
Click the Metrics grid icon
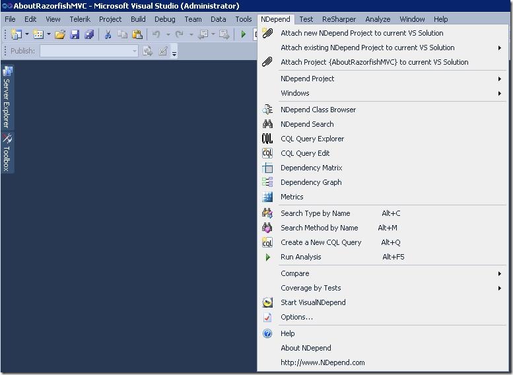click(267, 197)
